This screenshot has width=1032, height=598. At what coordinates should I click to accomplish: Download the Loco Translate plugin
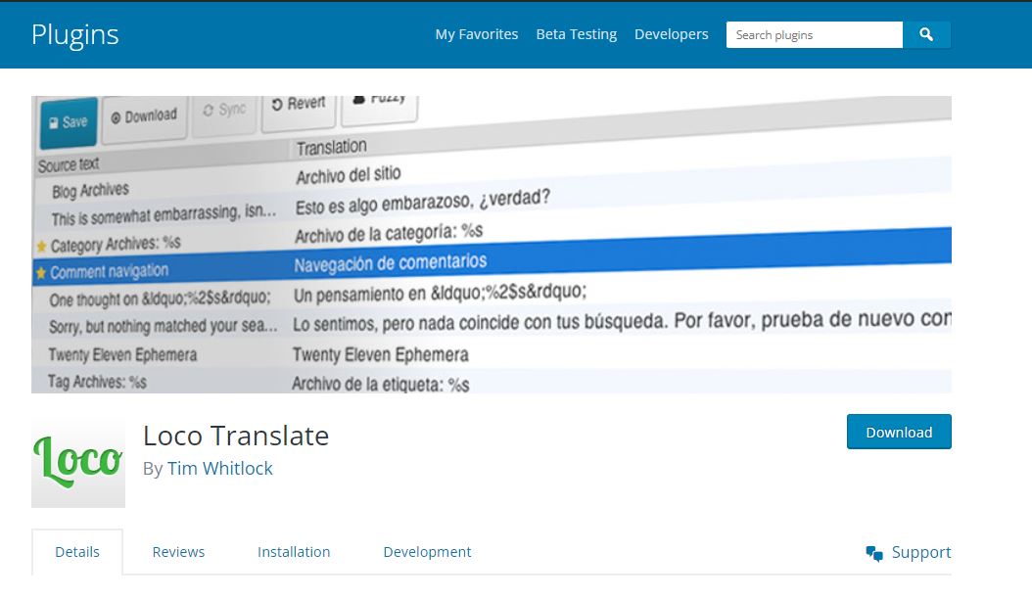coord(899,433)
